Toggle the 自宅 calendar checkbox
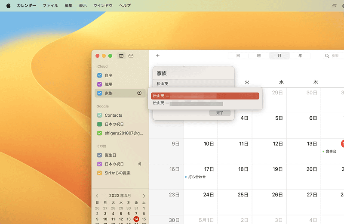Screen dimensions: 344x224 (x=99, y=75)
